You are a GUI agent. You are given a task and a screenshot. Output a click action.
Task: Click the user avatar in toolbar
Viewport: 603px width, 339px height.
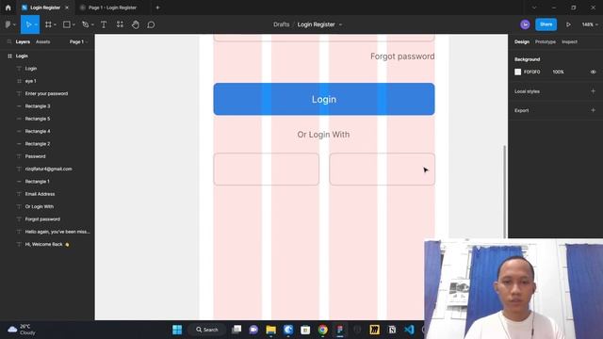tap(525, 24)
